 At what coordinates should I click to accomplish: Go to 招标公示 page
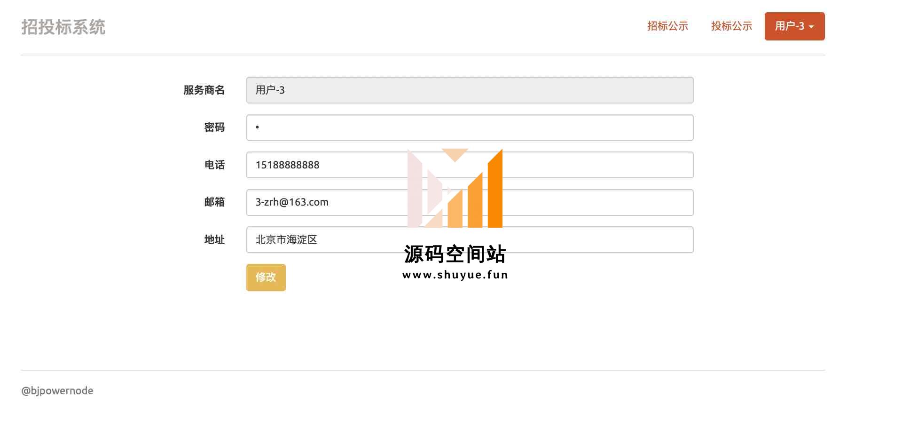click(667, 26)
